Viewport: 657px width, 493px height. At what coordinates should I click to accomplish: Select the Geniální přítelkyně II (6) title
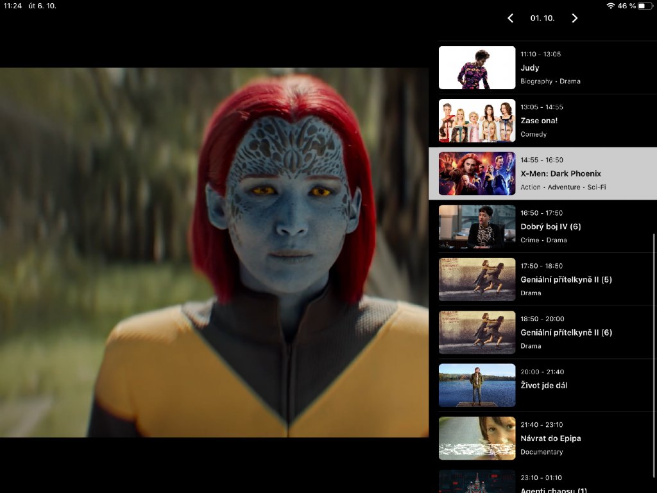pos(566,333)
